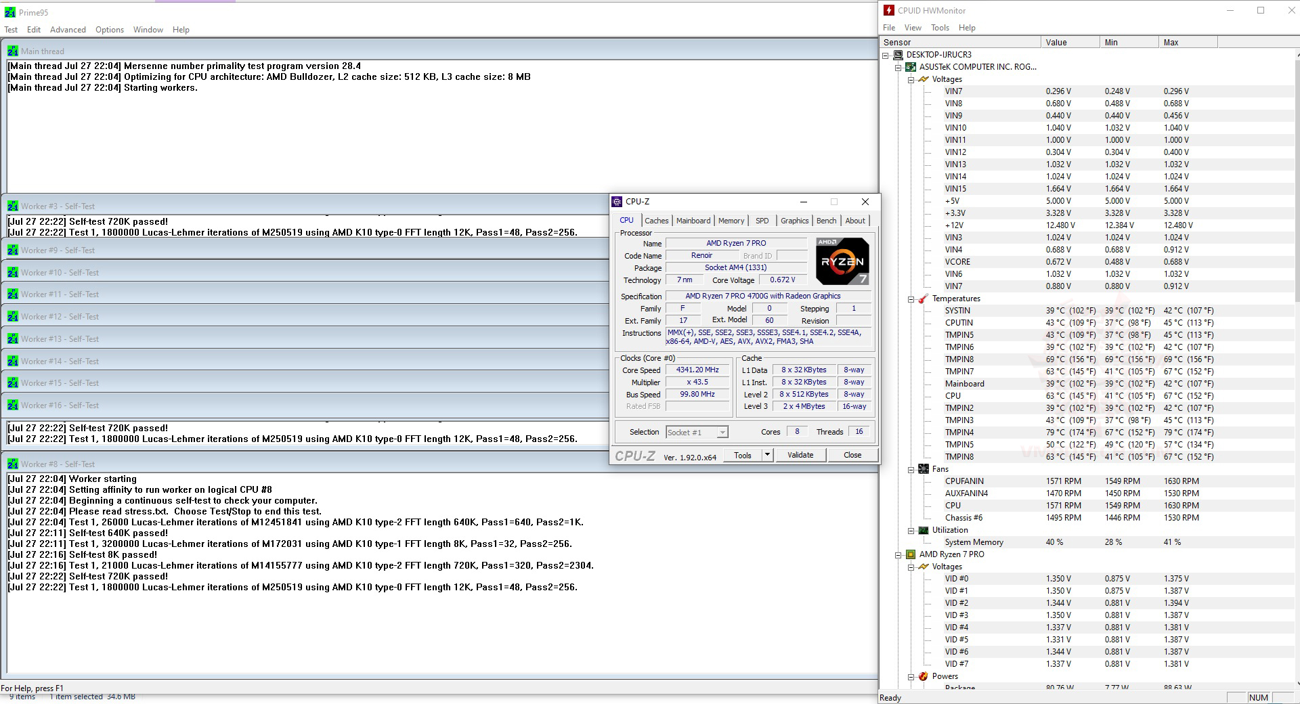This screenshot has width=1300, height=704.
Task: Switch to the Bench tab in CPU-Z
Action: [826, 221]
